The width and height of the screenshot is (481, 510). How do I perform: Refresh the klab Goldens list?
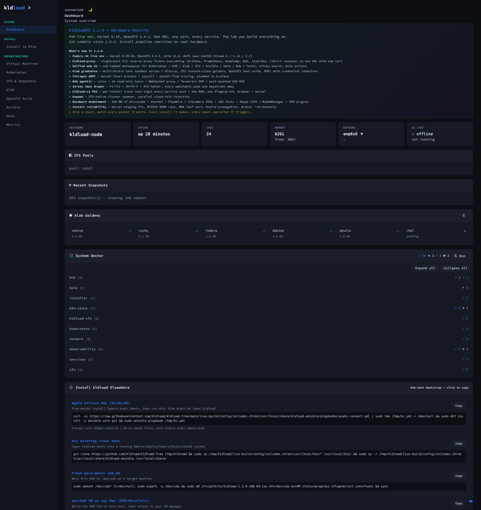tap(464, 216)
